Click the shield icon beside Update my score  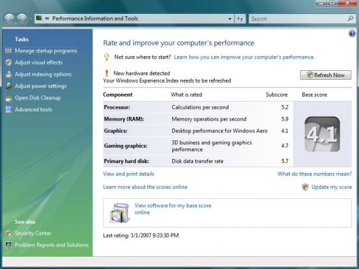[305, 187]
